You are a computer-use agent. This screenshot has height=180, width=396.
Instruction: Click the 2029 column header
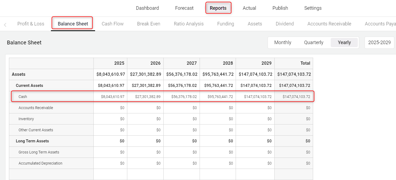[x=255, y=63]
